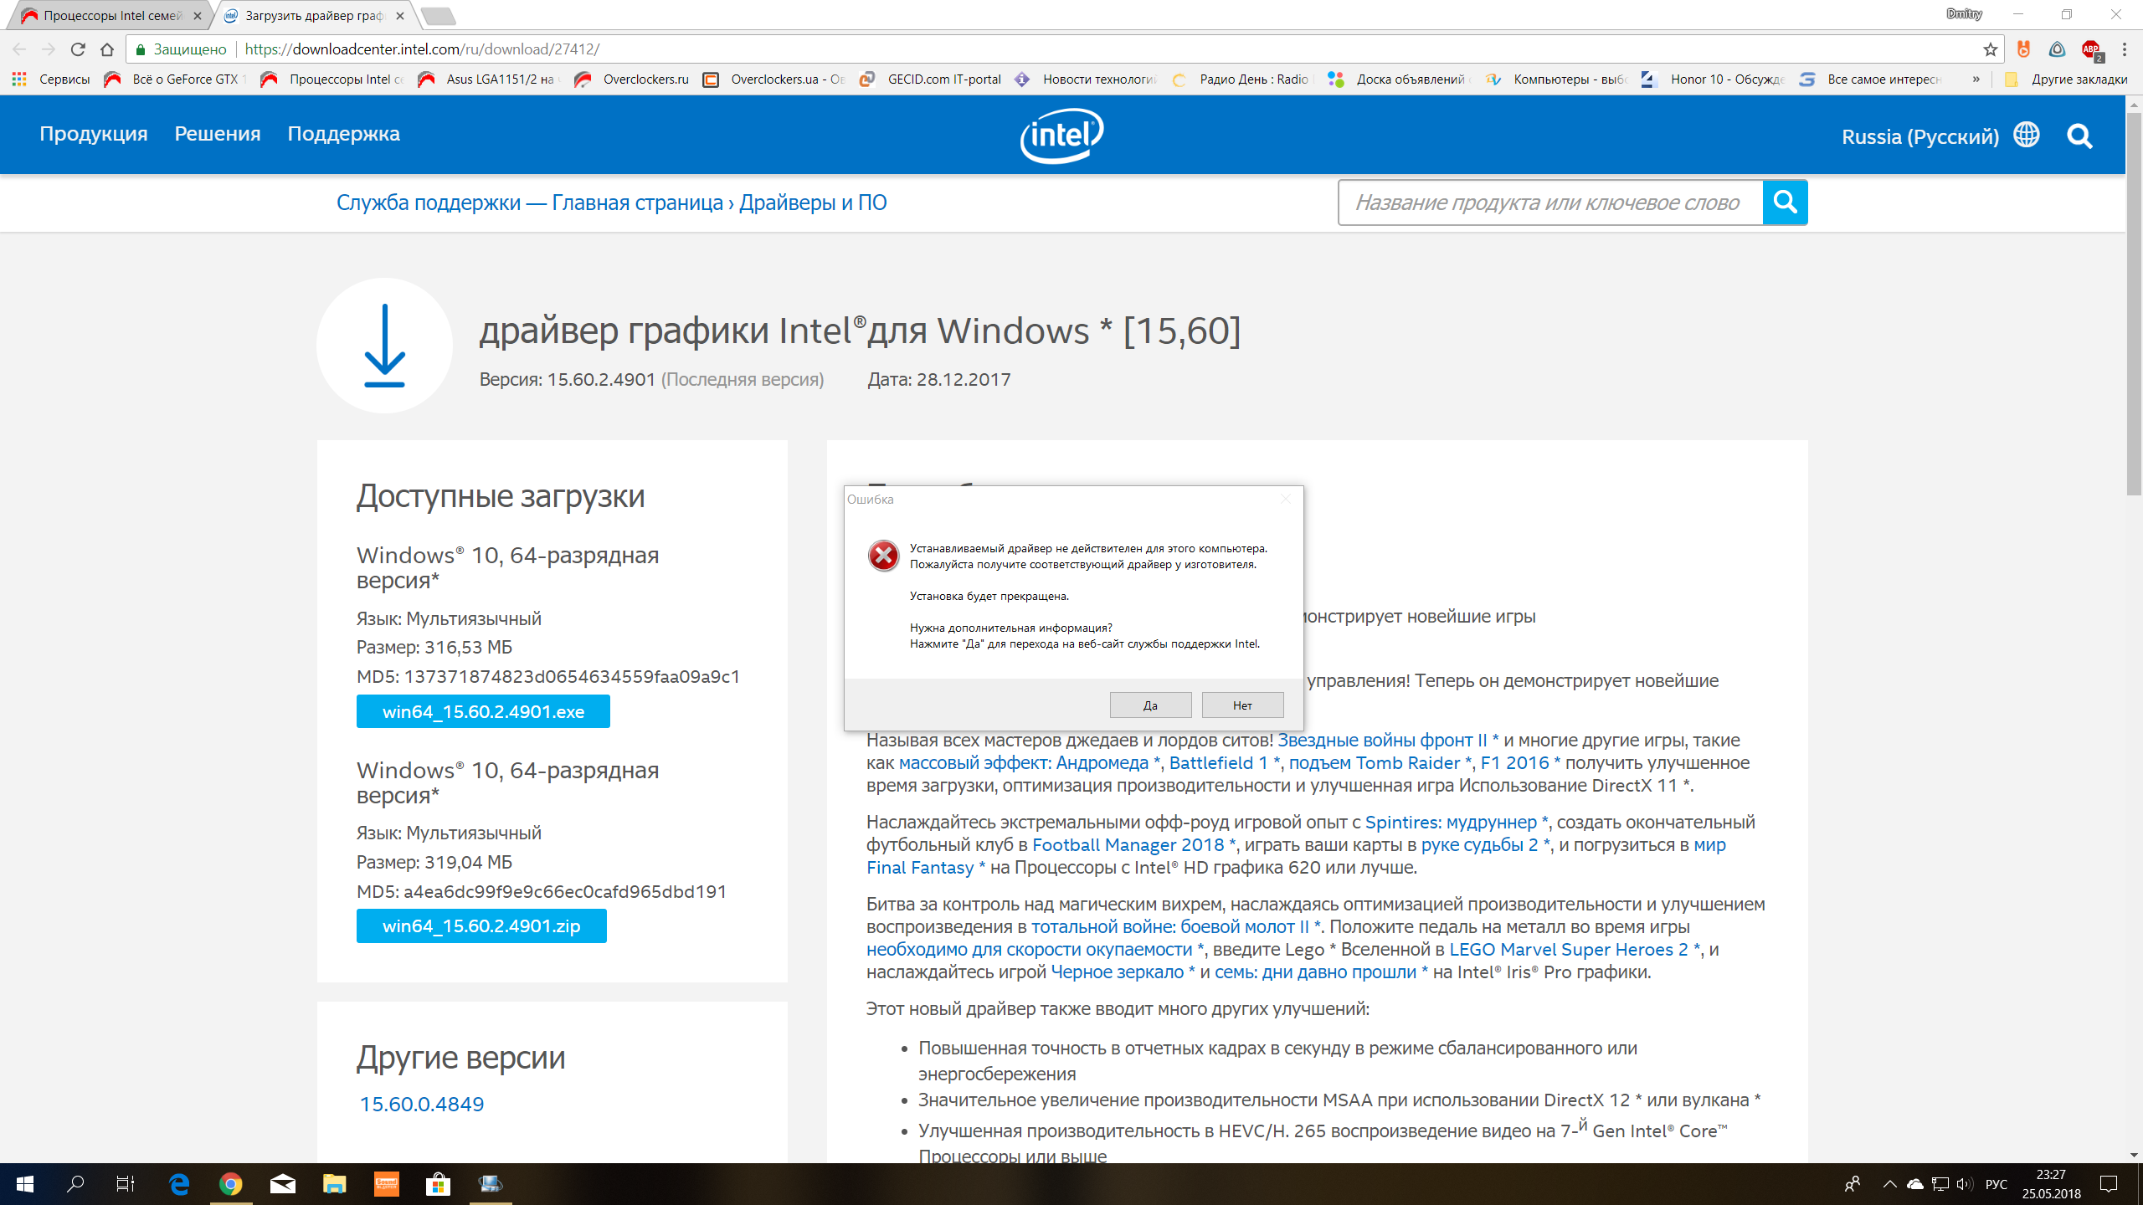
Task: Open Chrome three-dot menu
Action: pyautogui.click(x=2125, y=49)
